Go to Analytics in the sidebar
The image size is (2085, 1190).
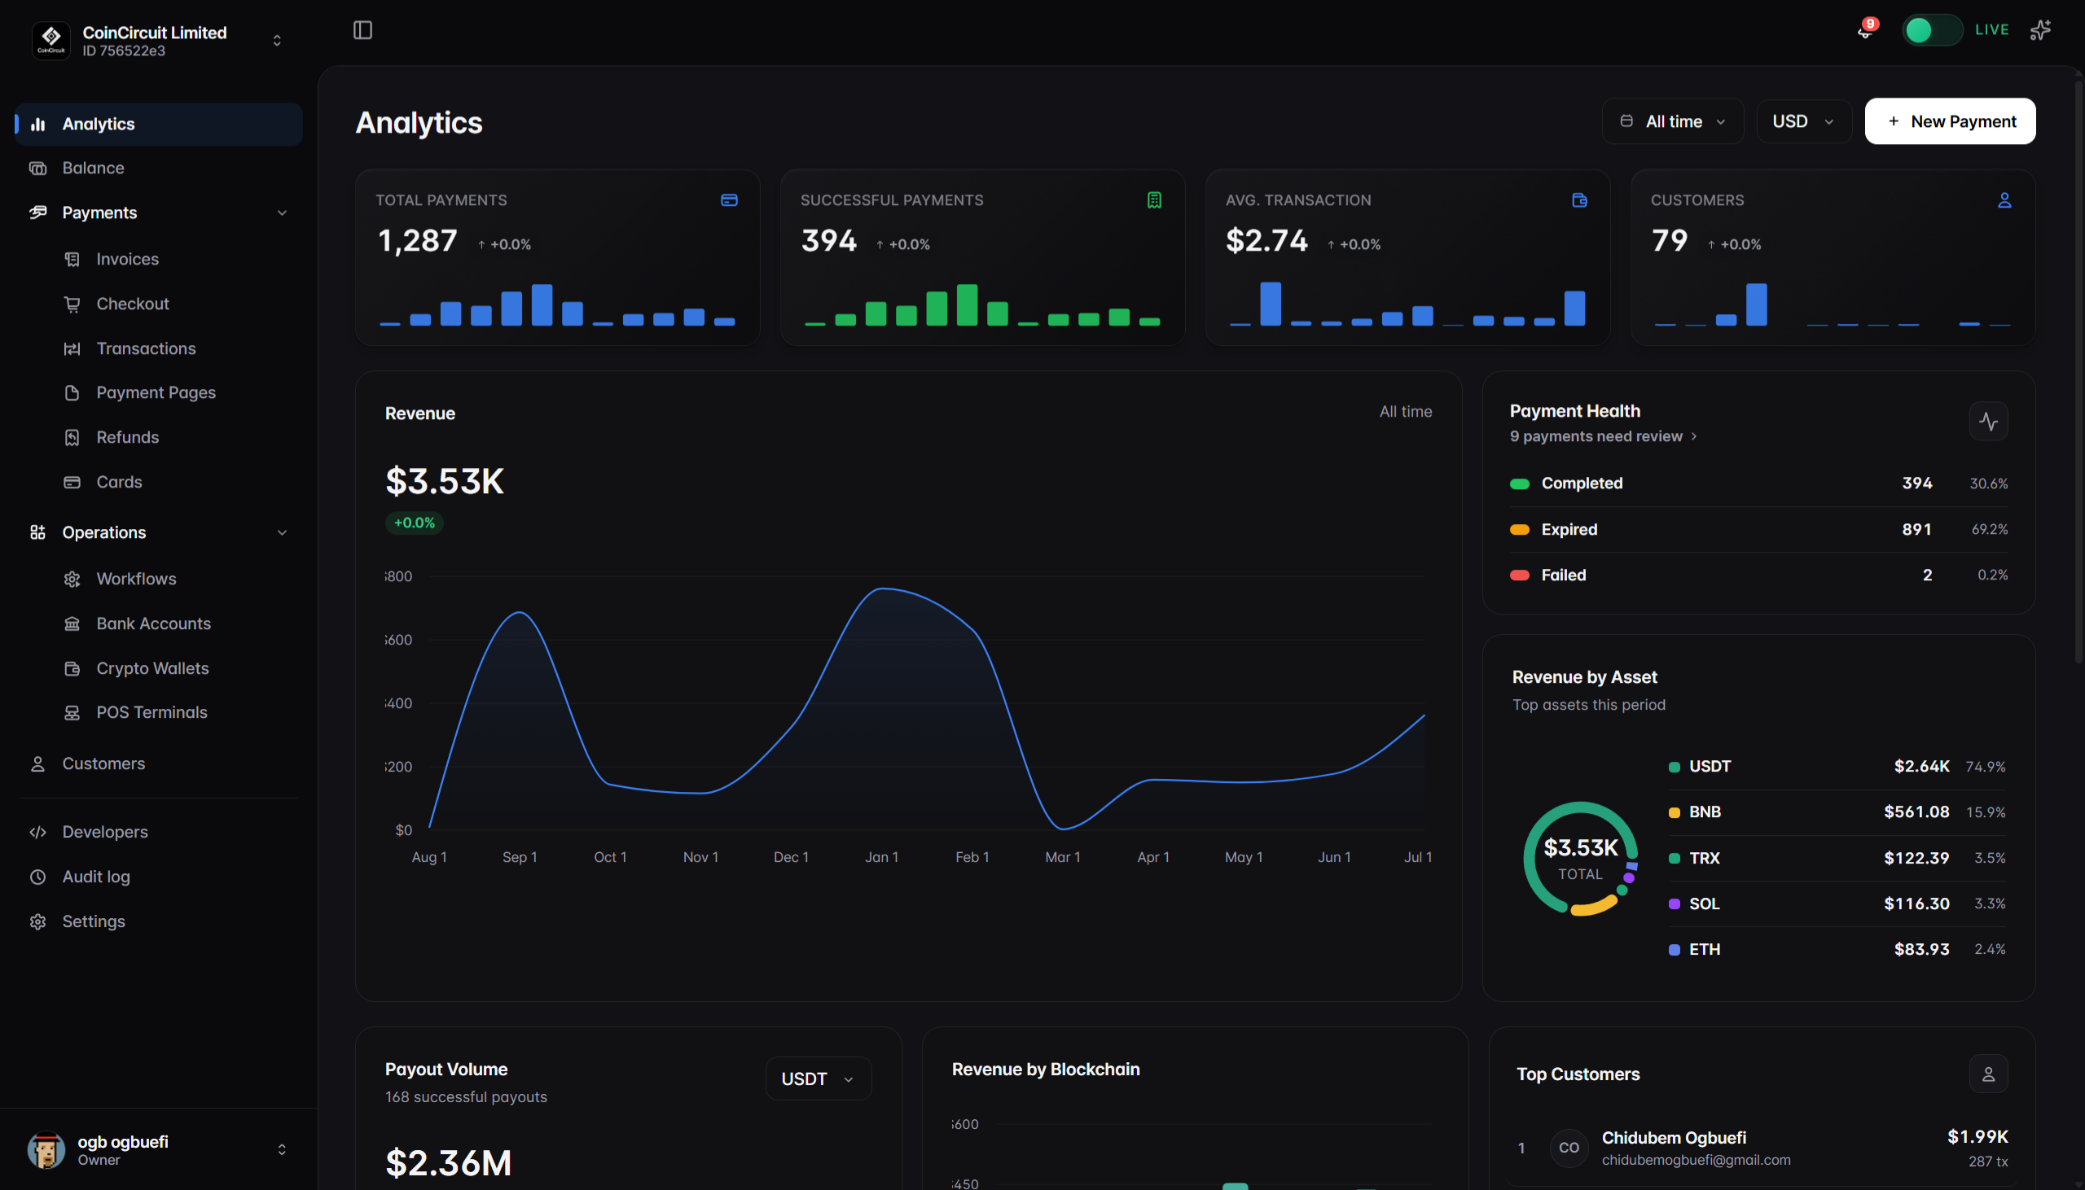click(159, 125)
